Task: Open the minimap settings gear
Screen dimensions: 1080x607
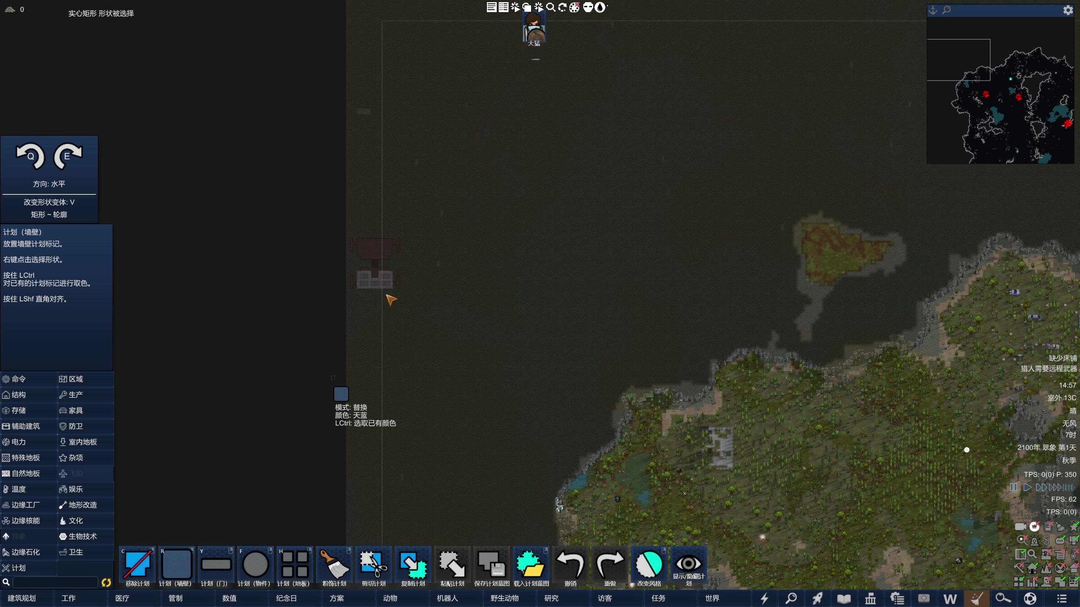Action: tap(1068, 10)
